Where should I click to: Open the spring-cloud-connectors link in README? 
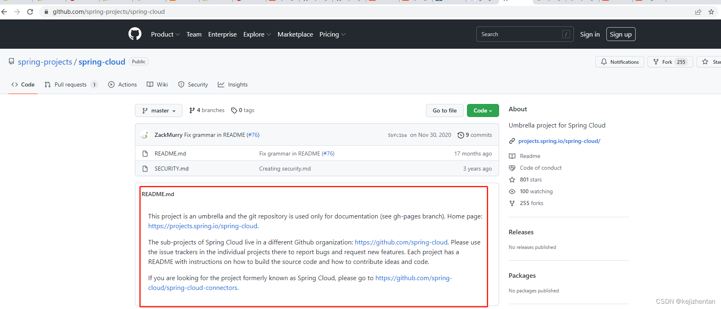(300, 283)
